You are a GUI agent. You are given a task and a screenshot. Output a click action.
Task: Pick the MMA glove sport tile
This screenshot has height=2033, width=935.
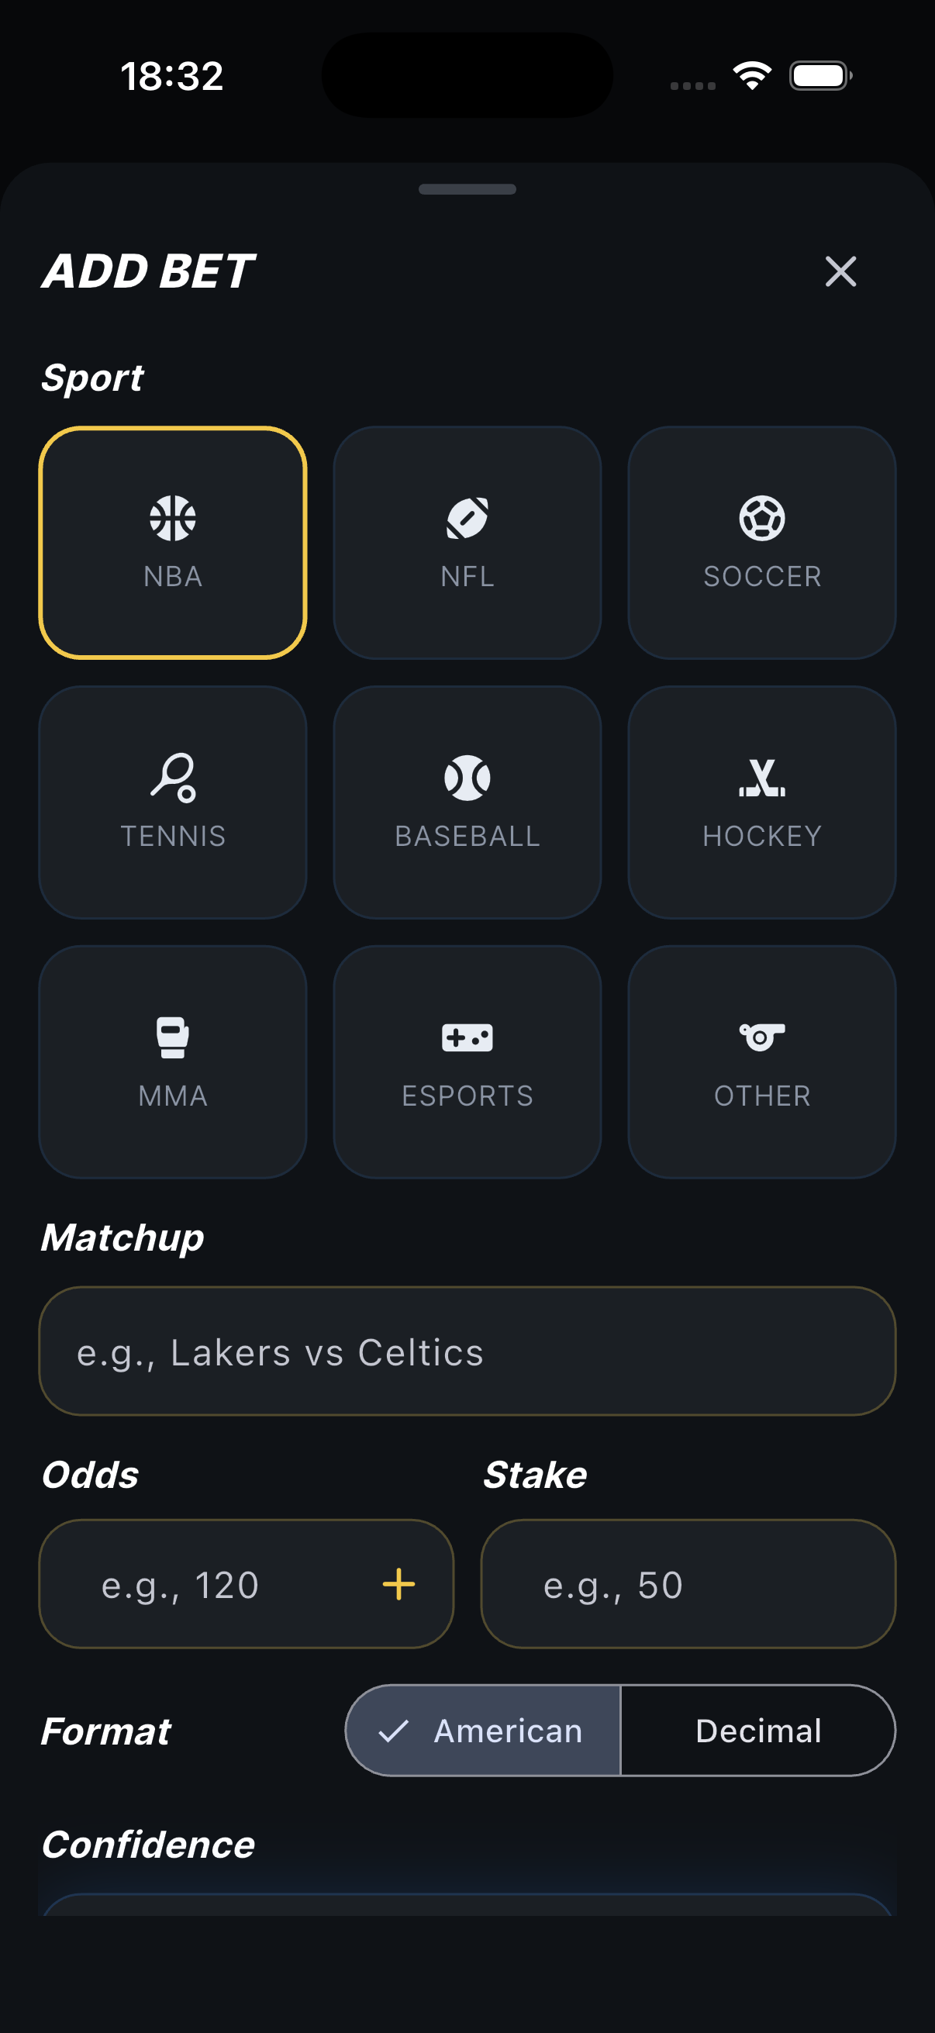173,1061
